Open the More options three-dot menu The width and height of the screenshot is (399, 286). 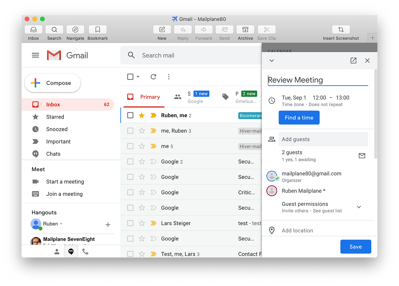169,77
